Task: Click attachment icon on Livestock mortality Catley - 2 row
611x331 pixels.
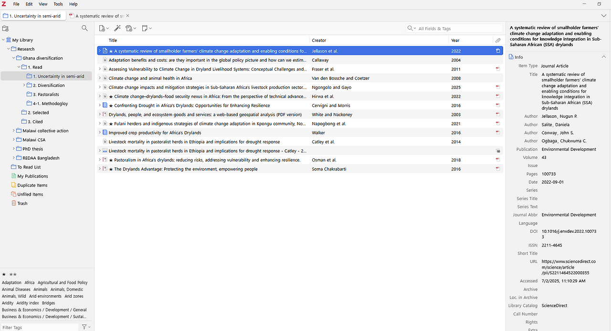Action: (x=498, y=151)
